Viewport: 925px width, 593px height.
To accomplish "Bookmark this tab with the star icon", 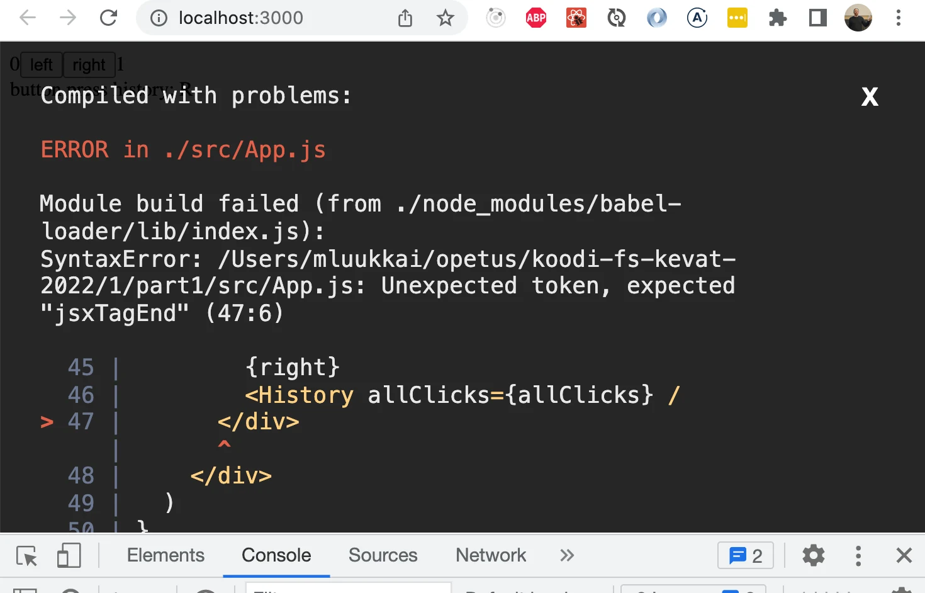I will click(446, 18).
